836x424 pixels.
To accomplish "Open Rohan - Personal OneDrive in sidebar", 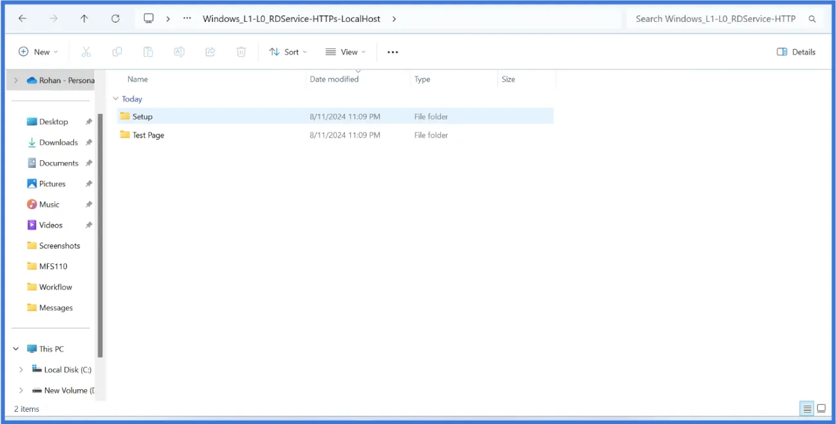I will (x=60, y=80).
